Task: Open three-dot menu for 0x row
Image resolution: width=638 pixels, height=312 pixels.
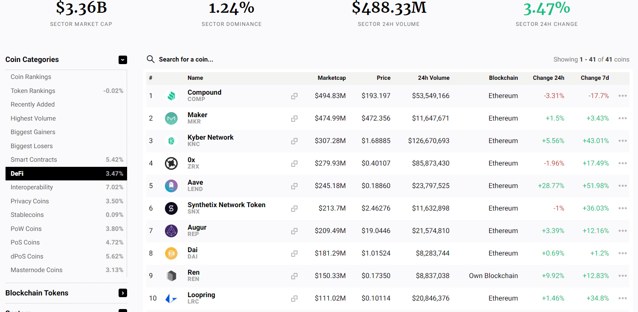Action: 623,163
